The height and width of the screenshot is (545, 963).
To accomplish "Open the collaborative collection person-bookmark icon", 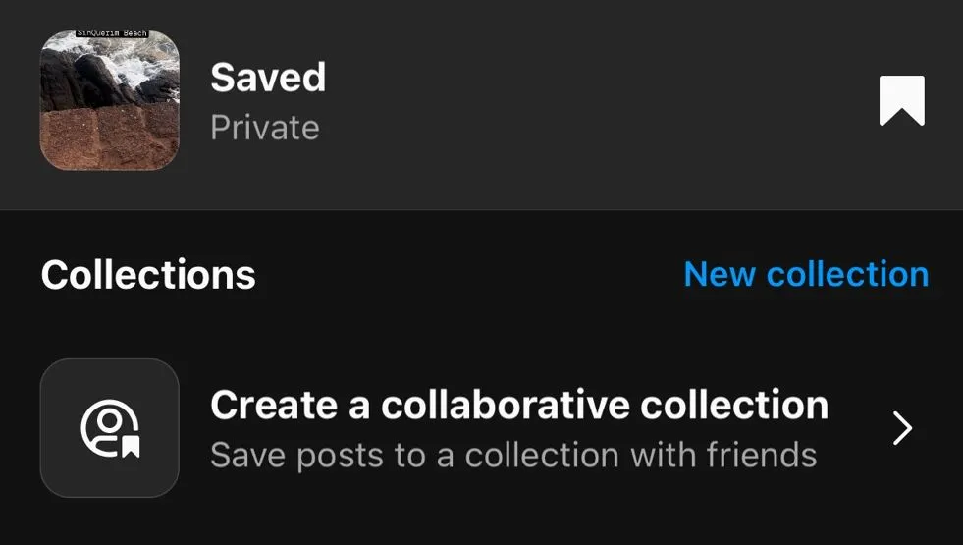I will point(111,428).
